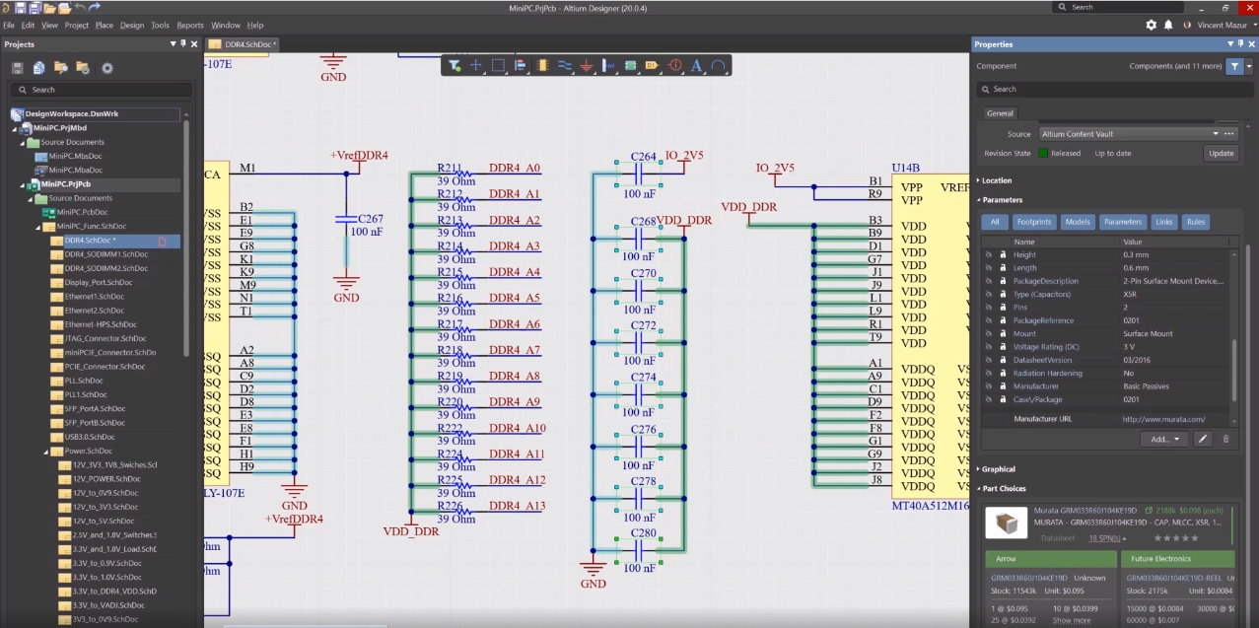Toggle lock for Voltage Rating (DC) parameter
Screen dimensions: 1259x628
point(1003,346)
